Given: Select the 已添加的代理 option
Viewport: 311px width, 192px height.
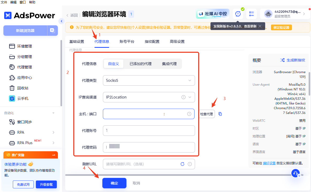Looking at the screenshot, I should tap(141, 64).
